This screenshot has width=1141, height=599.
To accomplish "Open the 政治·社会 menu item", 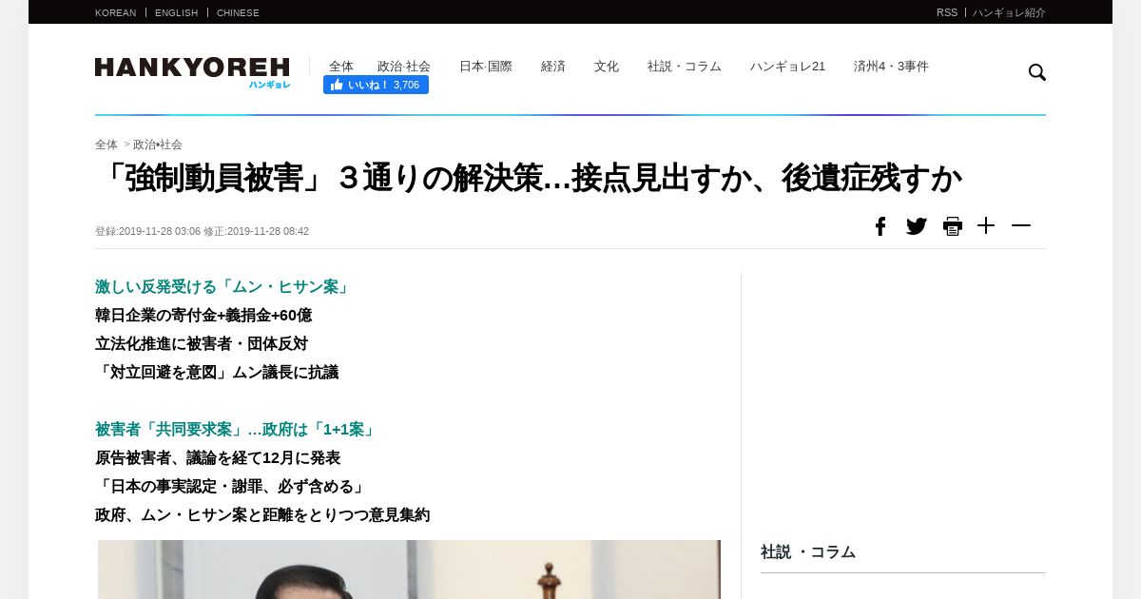I will click(404, 66).
